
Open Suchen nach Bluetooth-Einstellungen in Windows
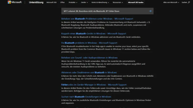(x=86, y=97)
